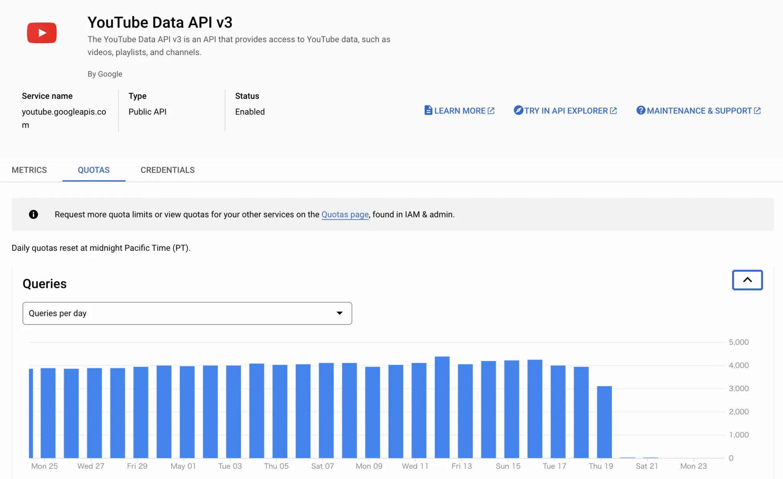Click the external-link icon after API Explorer

613,111
